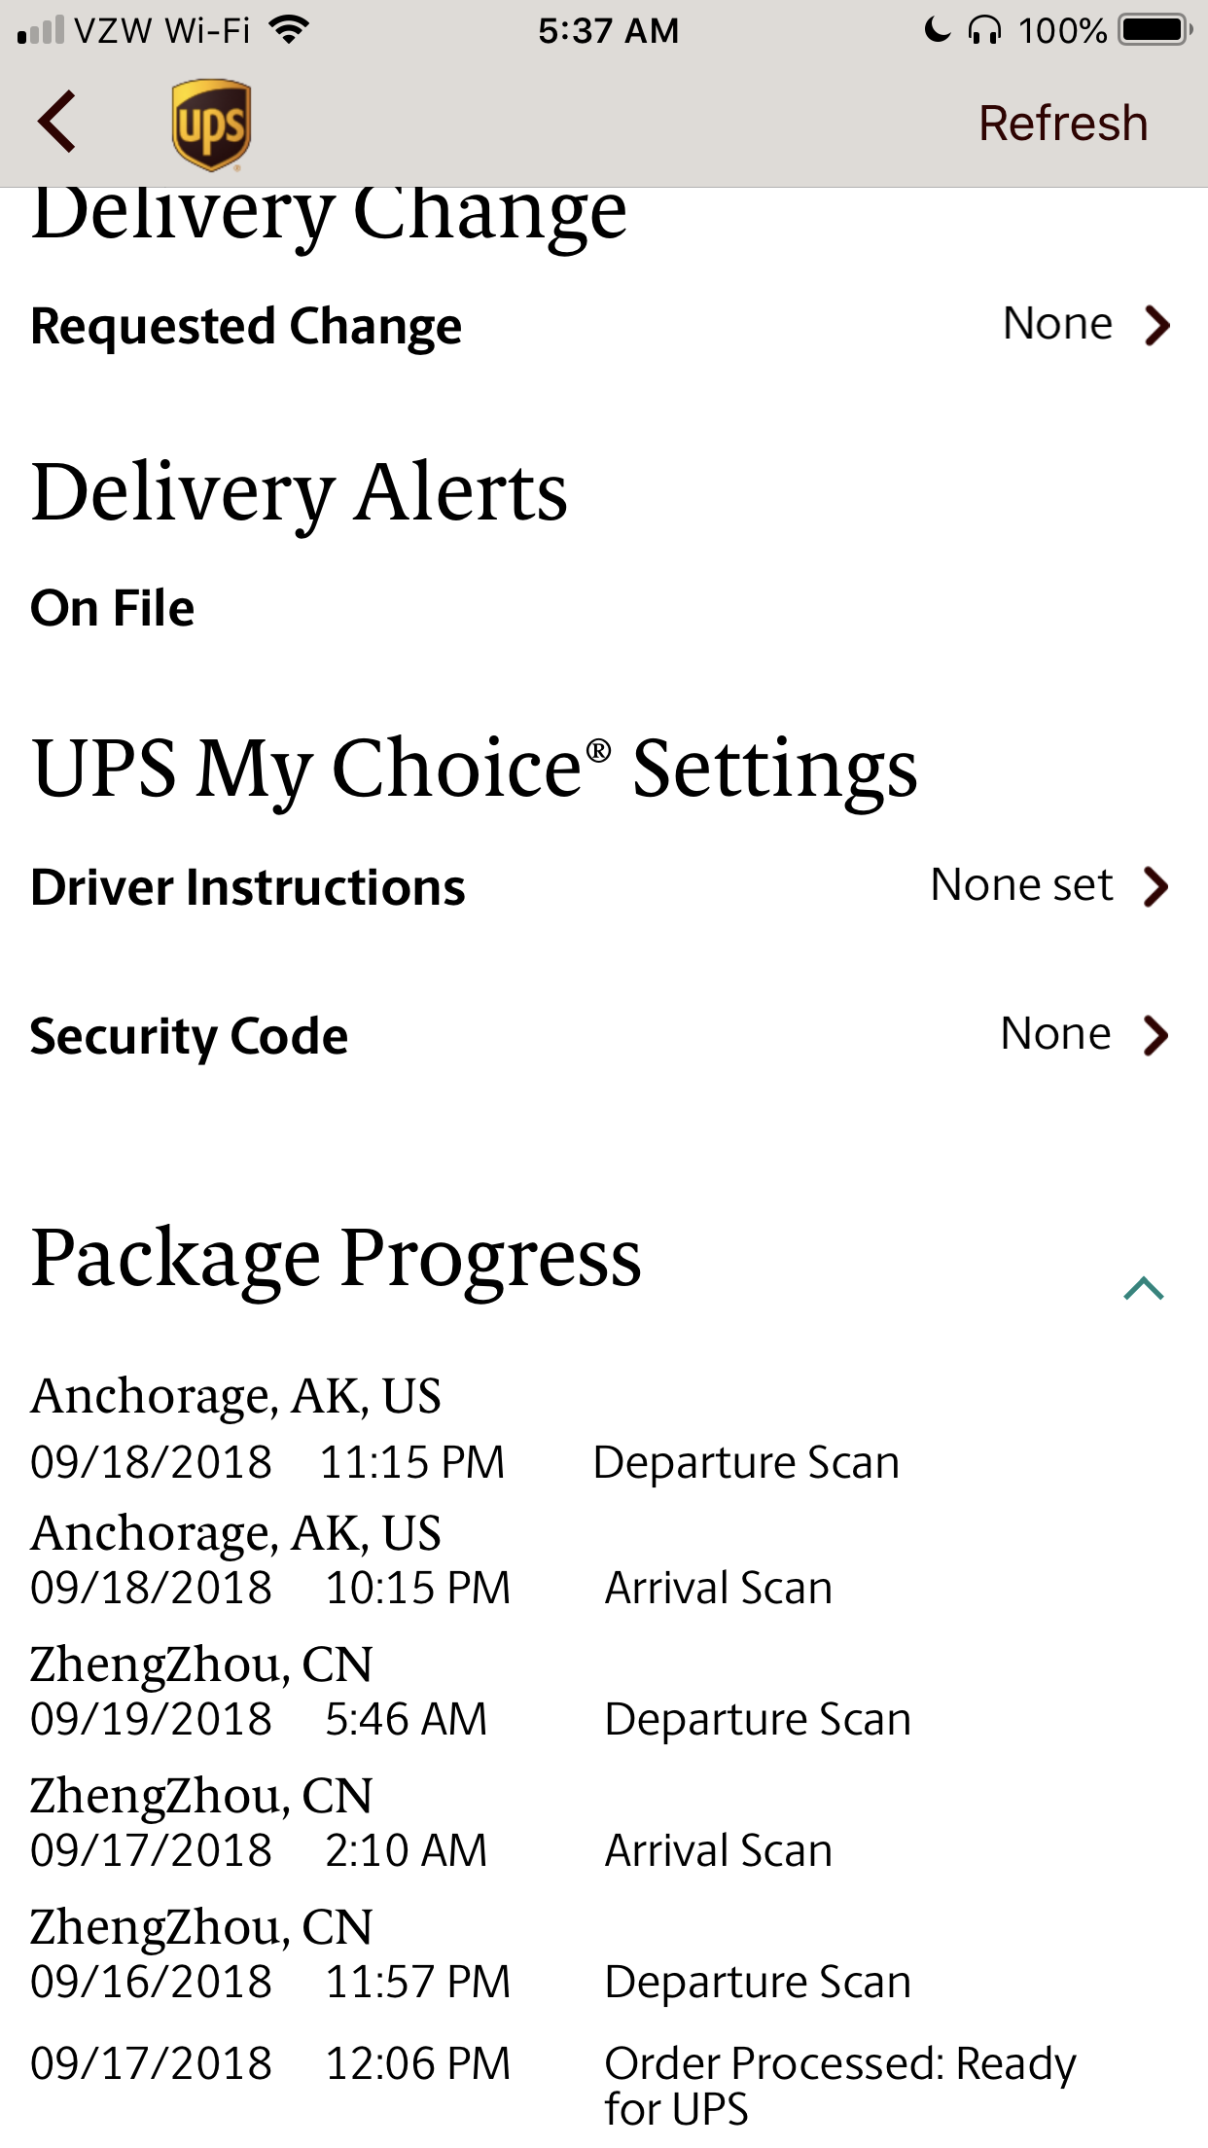Tap ZhengZhou 5:46 AM Departure Scan entry
This screenshot has height=2148, width=1208.
(471, 1693)
